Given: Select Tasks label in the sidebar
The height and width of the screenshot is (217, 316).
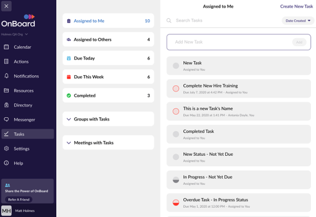Looking at the screenshot, I should [19, 134].
